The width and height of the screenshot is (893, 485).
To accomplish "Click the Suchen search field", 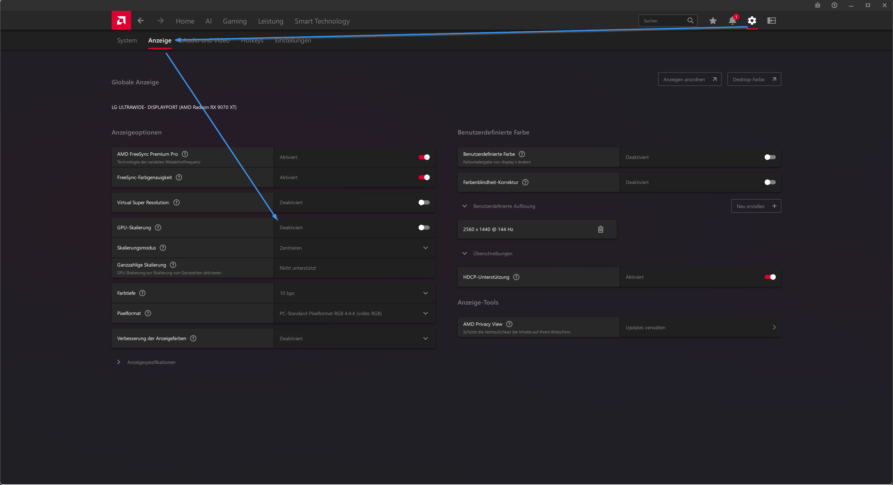I will (663, 21).
